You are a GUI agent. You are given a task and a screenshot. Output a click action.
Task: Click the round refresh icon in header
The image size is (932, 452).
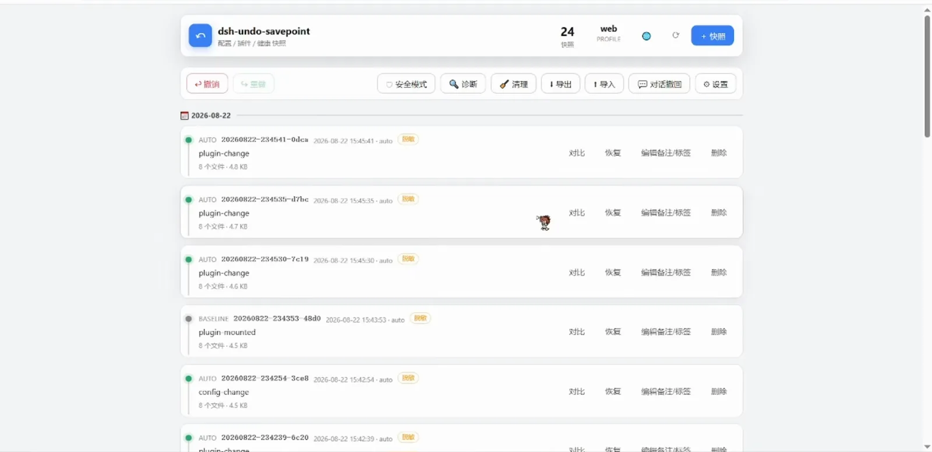point(676,36)
